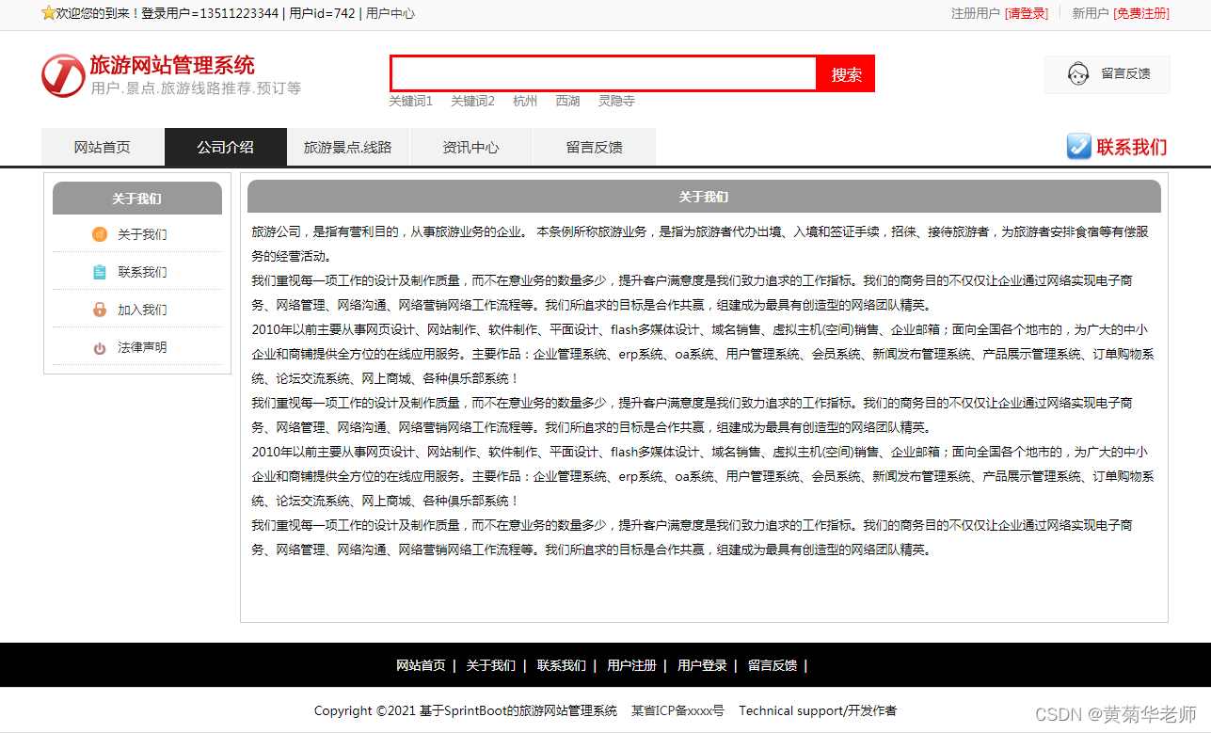This screenshot has width=1211, height=733.
Task: Click the lock icon beside 加入我们
Action: 100,310
